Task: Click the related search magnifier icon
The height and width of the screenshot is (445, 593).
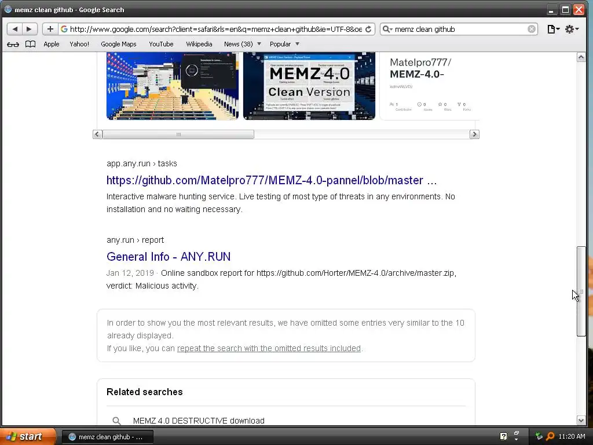Action: coord(116,421)
